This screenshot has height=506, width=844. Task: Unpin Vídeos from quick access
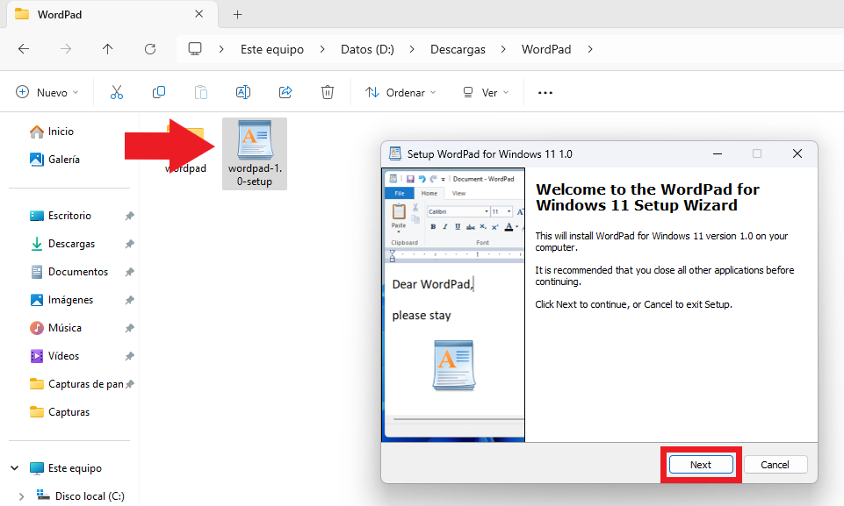(x=130, y=355)
